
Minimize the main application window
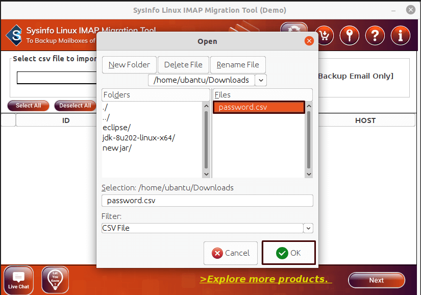tap(393, 11)
